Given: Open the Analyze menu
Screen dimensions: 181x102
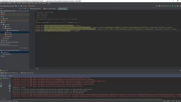Looking at the screenshot, I should pos(19,3).
